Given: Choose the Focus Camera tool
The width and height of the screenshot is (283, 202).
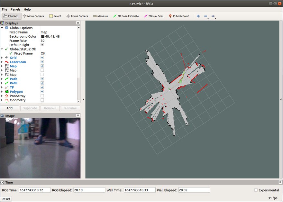Looking at the screenshot, I should tap(77, 16).
